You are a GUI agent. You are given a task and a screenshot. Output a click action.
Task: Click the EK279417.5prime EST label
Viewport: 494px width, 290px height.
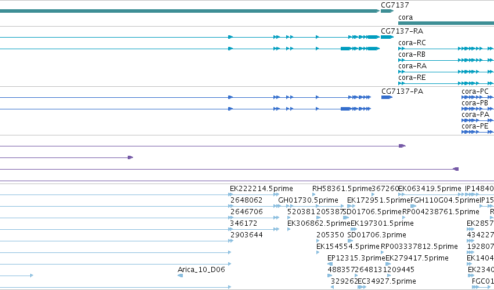click(x=417, y=258)
